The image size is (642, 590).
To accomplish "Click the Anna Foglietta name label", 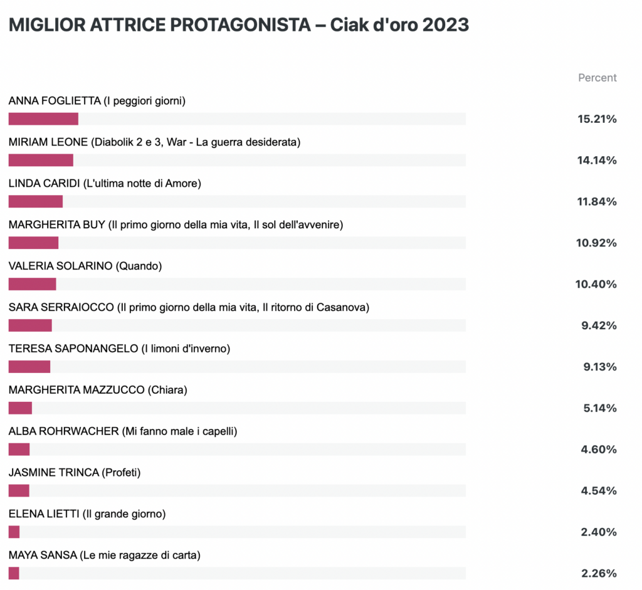I will pyautogui.click(x=97, y=101).
